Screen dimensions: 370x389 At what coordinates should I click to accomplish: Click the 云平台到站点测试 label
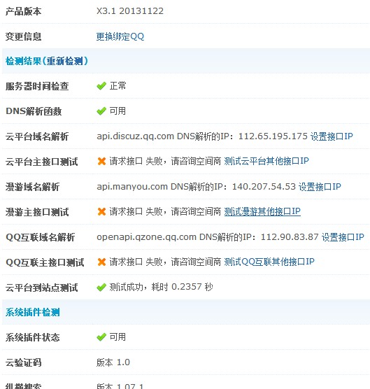42,288
